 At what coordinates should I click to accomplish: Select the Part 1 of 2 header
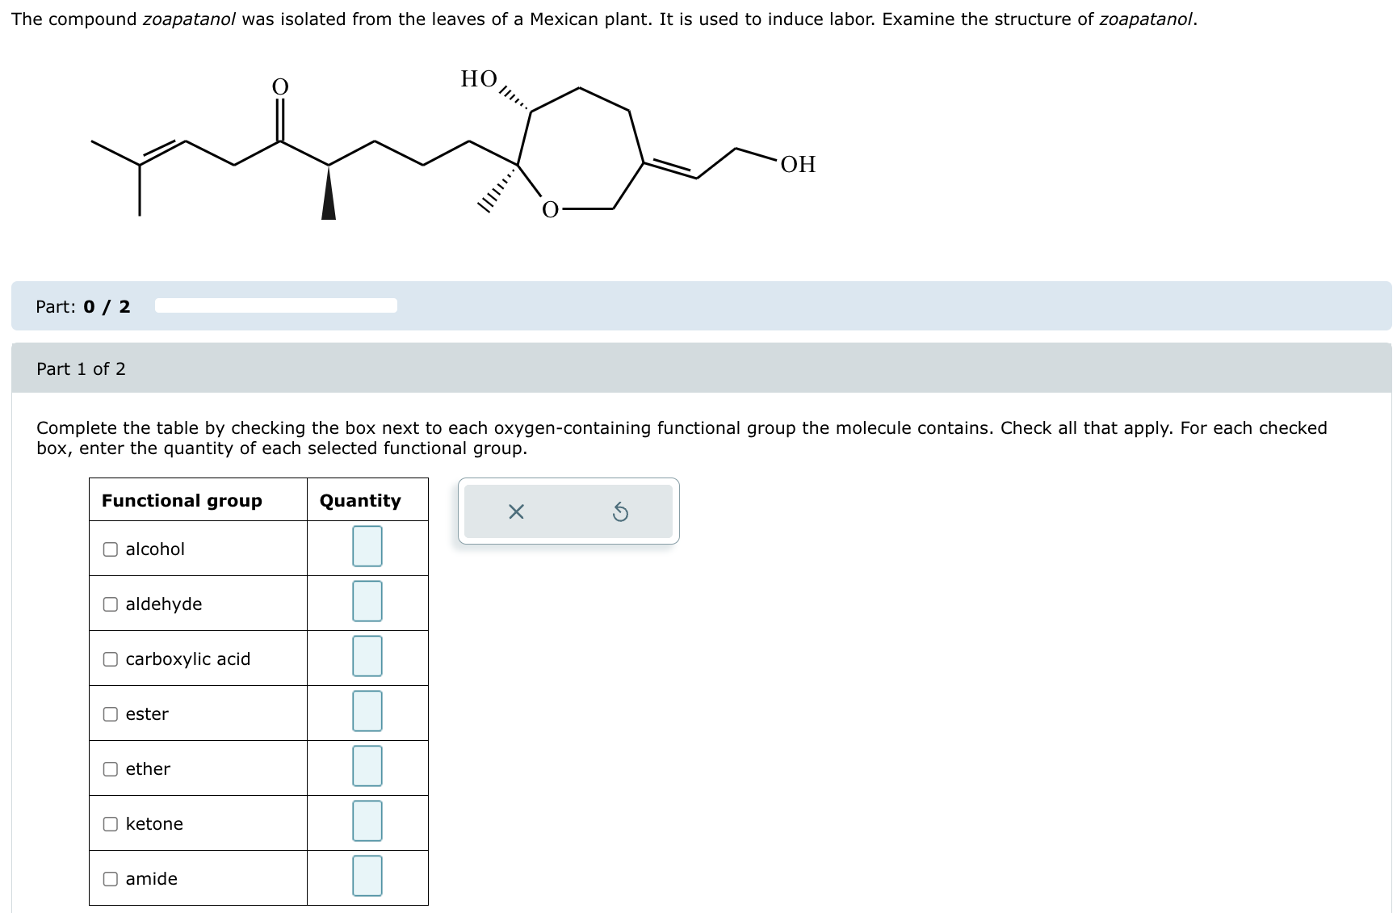[80, 368]
